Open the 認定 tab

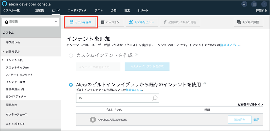click(127, 11)
